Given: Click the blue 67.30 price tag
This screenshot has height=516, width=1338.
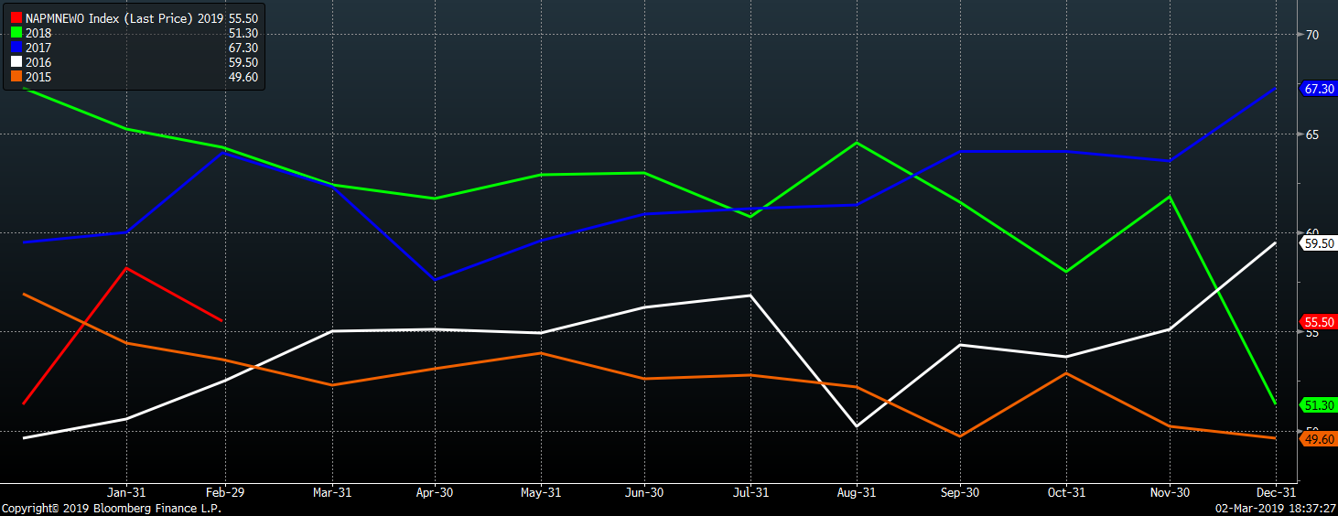Looking at the screenshot, I should click(x=1318, y=89).
